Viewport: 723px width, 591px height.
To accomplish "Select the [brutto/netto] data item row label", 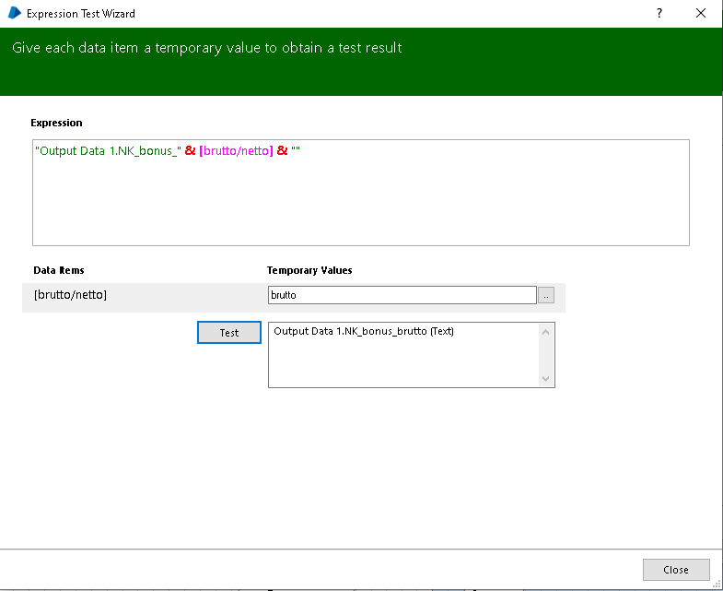I will click(x=70, y=296).
